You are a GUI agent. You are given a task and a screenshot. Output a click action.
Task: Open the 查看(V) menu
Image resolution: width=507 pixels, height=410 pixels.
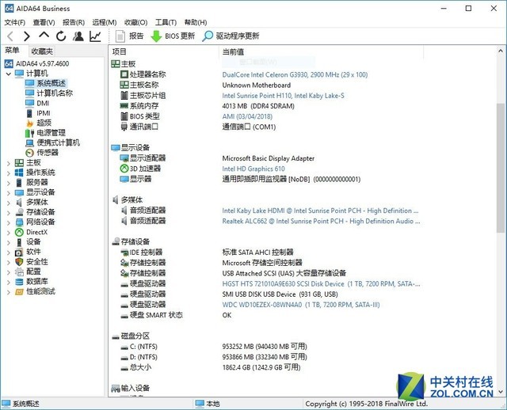point(44,22)
